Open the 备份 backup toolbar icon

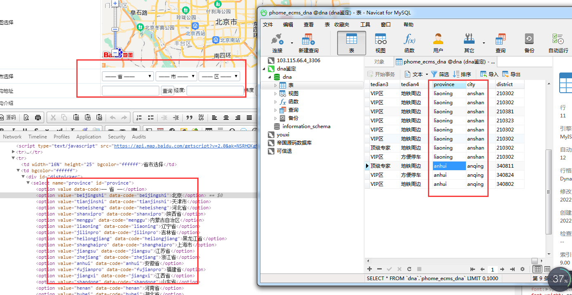[529, 43]
